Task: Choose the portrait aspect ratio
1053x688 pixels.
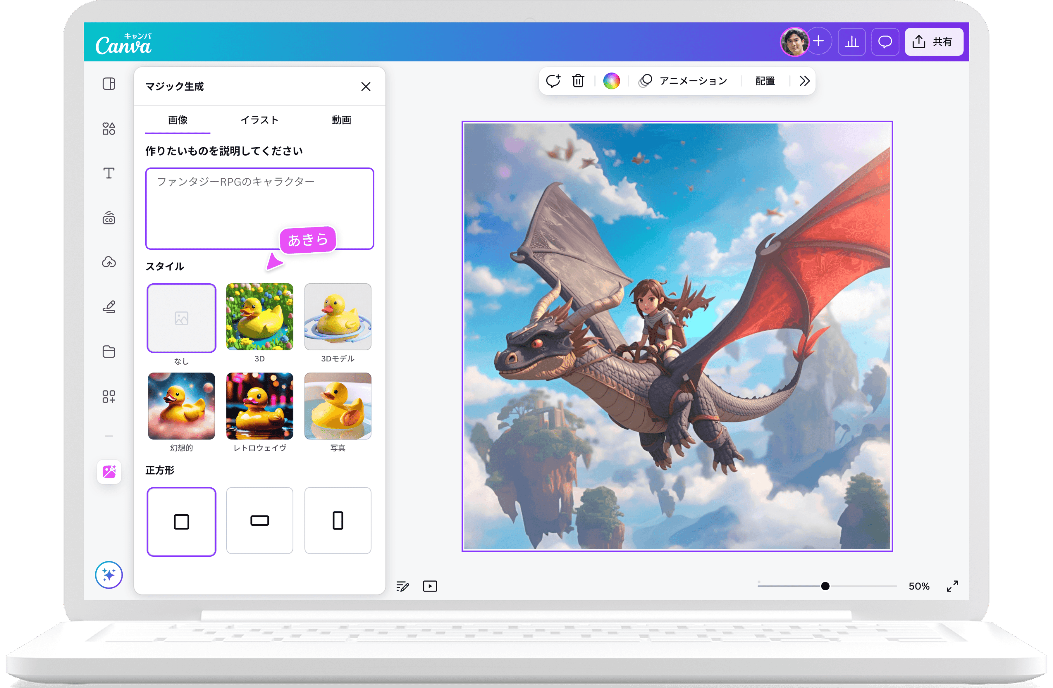Action: click(338, 520)
